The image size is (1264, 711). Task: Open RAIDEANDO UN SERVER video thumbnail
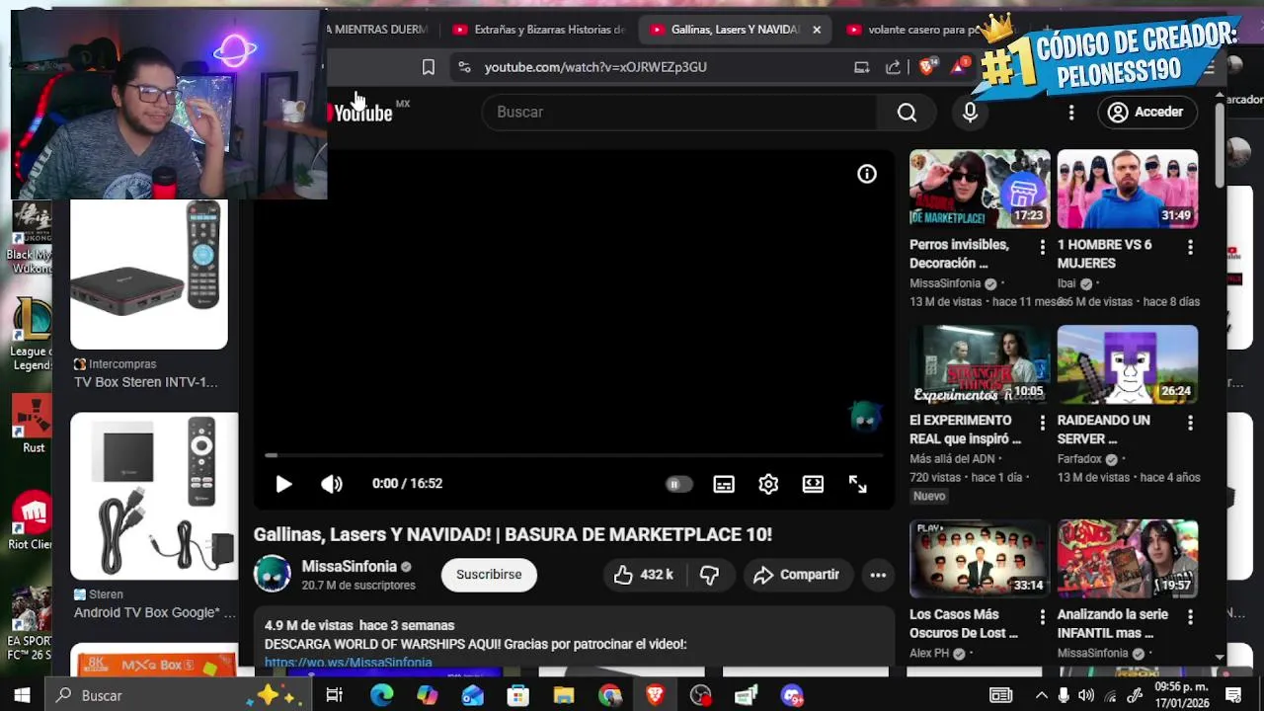point(1128,364)
